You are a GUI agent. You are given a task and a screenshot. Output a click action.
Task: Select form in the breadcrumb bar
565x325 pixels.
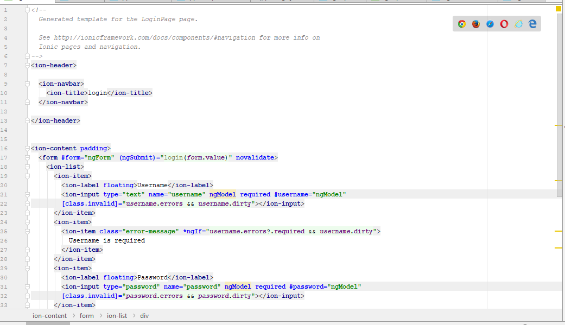[86, 315]
